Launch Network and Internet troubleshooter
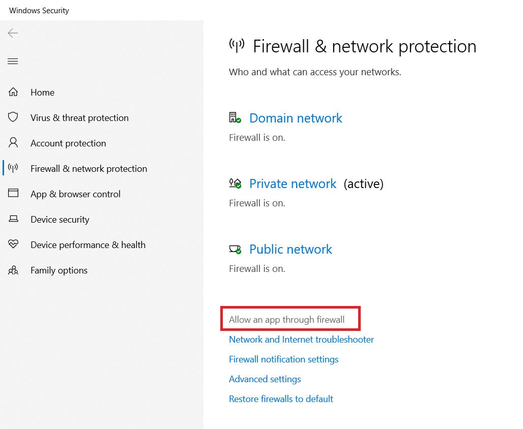 coord(301,340)
